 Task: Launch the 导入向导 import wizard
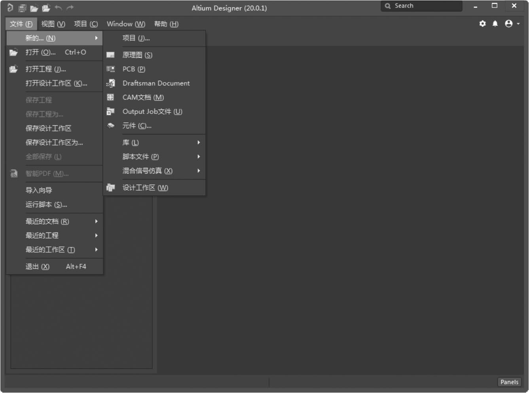[x=55, y=191]
